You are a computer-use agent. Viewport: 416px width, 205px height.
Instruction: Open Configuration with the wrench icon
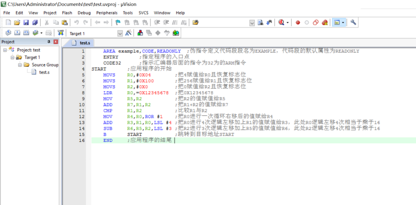(353, 23)
